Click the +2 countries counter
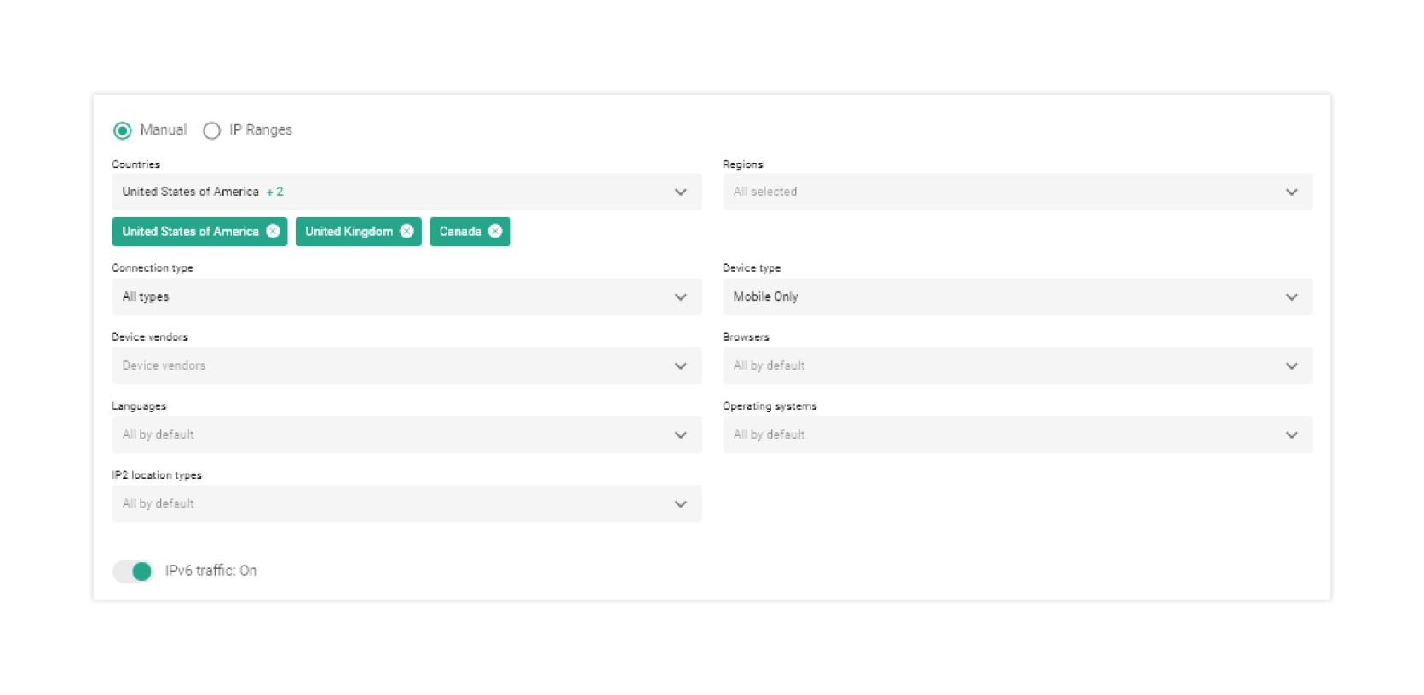Viewport: 1424px width, 695px height. [275, 192]
